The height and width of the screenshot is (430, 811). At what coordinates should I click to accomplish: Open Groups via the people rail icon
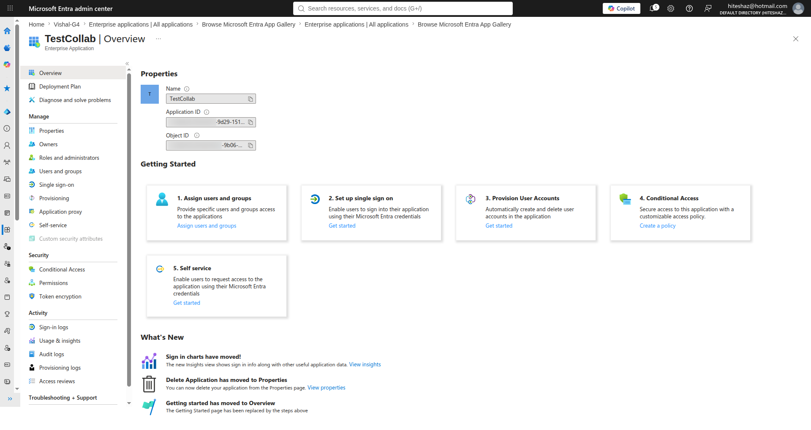[x=7, y=162]
